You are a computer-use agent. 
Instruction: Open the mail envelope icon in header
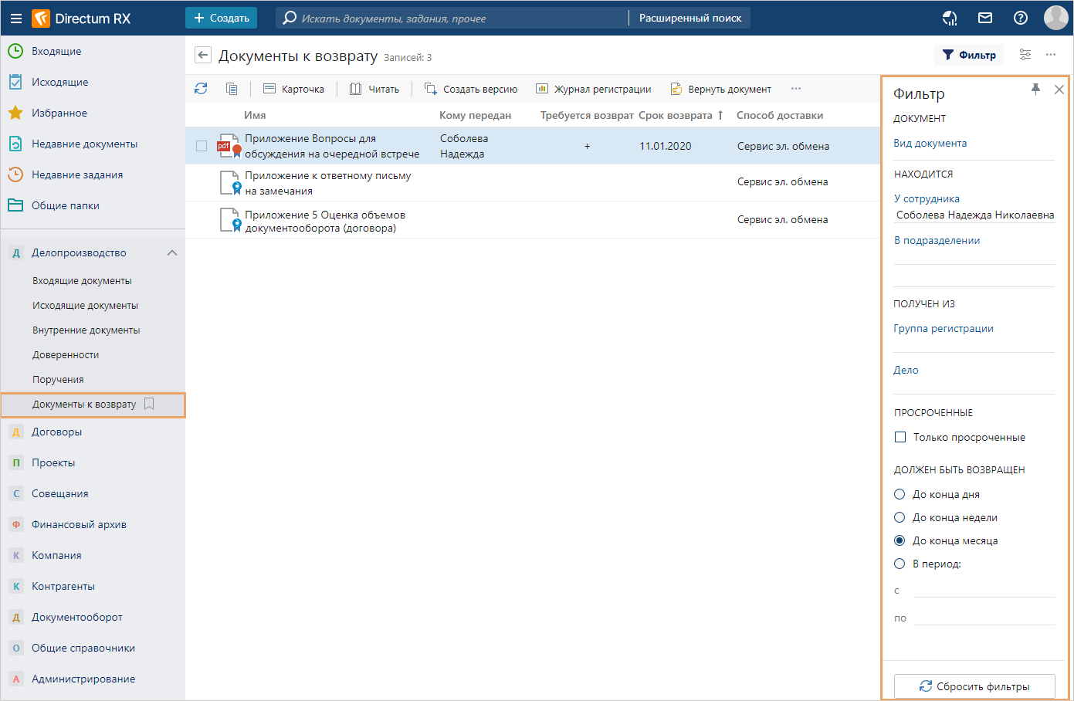pos(985,18)
